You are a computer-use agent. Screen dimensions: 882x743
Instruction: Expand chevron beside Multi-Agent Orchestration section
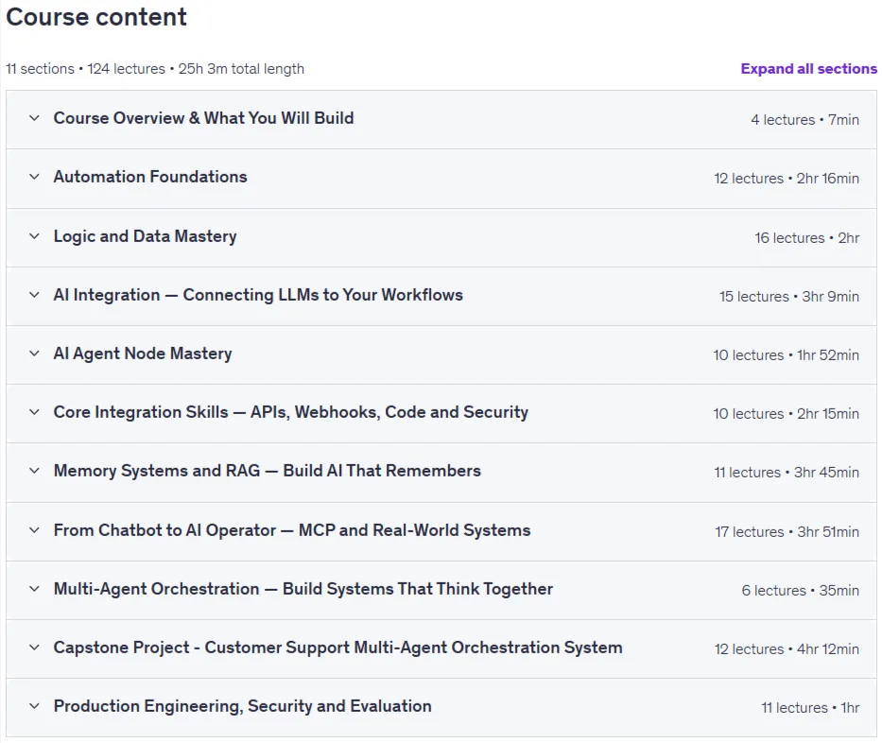tap(34, 588)
